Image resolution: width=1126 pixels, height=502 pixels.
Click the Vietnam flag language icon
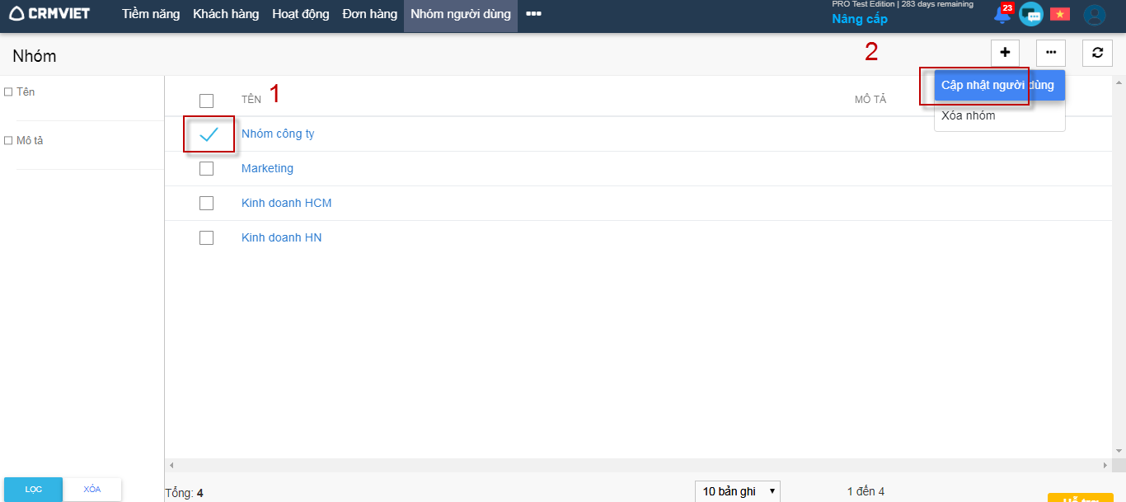pos(1059,14)
